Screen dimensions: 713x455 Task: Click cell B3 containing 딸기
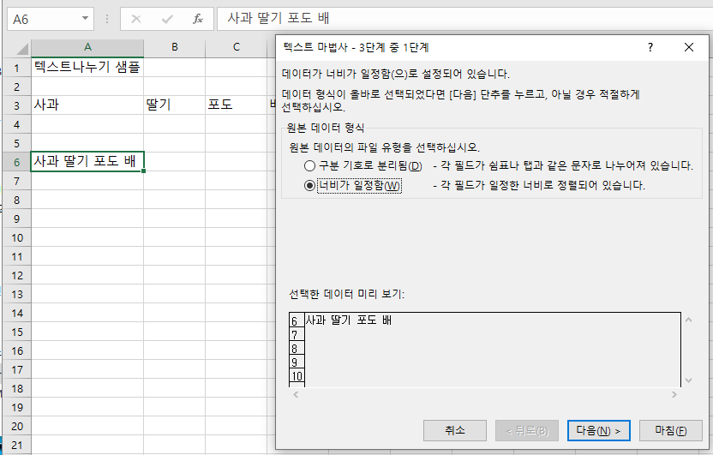(174, 105)
